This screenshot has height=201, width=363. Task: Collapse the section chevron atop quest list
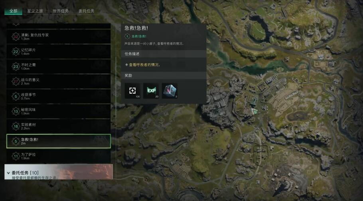click(16, 24)
